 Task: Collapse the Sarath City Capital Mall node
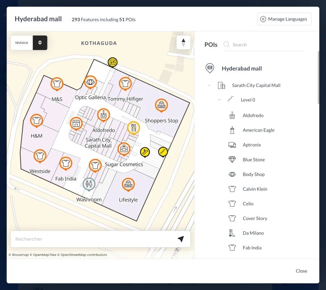click(209, 85)
